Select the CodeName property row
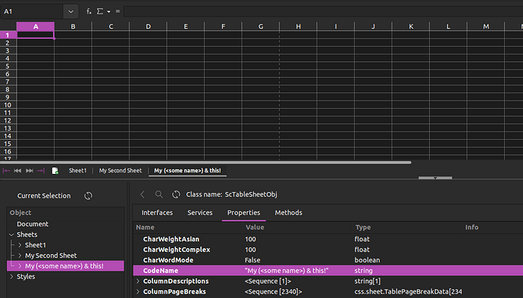Viewport: 523px width, 298px height. (328, 270)
